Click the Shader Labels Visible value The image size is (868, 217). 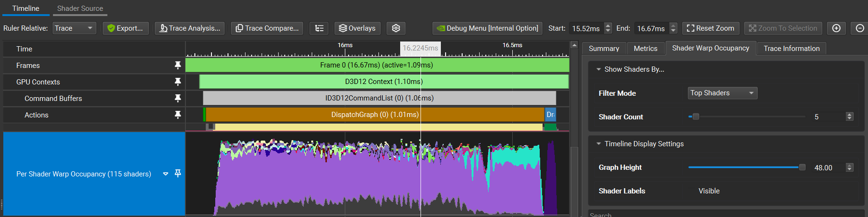click(x=709, y=191)
